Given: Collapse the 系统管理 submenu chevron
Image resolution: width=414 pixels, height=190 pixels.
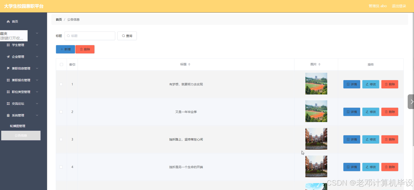Looking at the screenshot, I should pos(37,115).
